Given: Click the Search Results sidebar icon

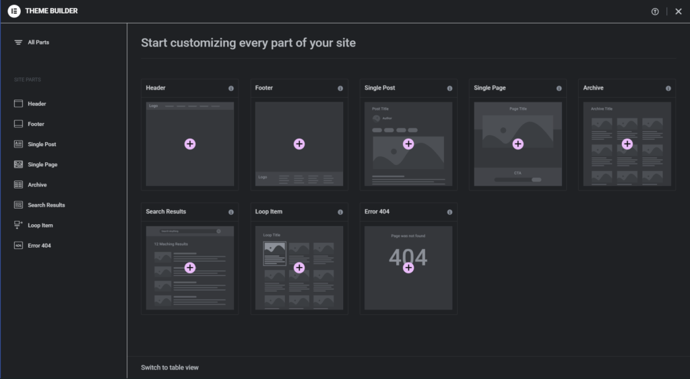Looking at the screenshot, I should 18,205.
